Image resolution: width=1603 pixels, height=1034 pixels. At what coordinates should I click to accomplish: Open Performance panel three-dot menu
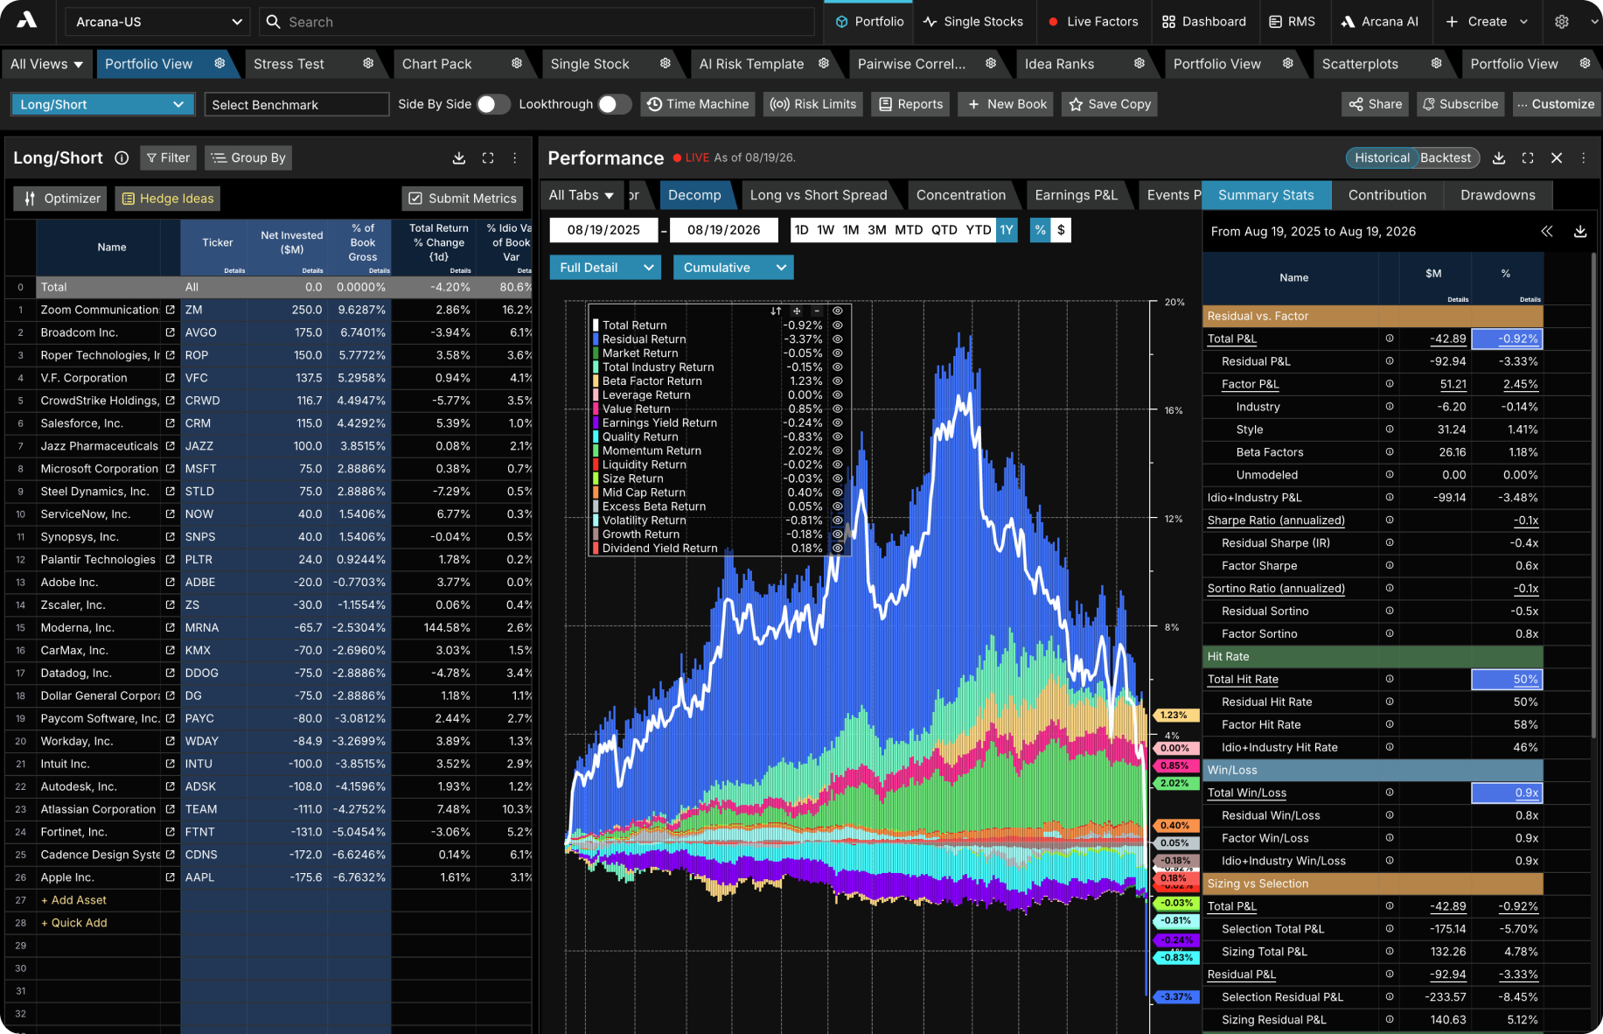tap(1584, 158)
